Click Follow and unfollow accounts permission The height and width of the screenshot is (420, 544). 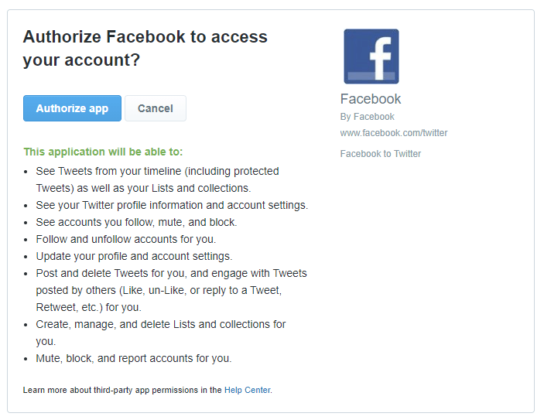pos(126,239)
